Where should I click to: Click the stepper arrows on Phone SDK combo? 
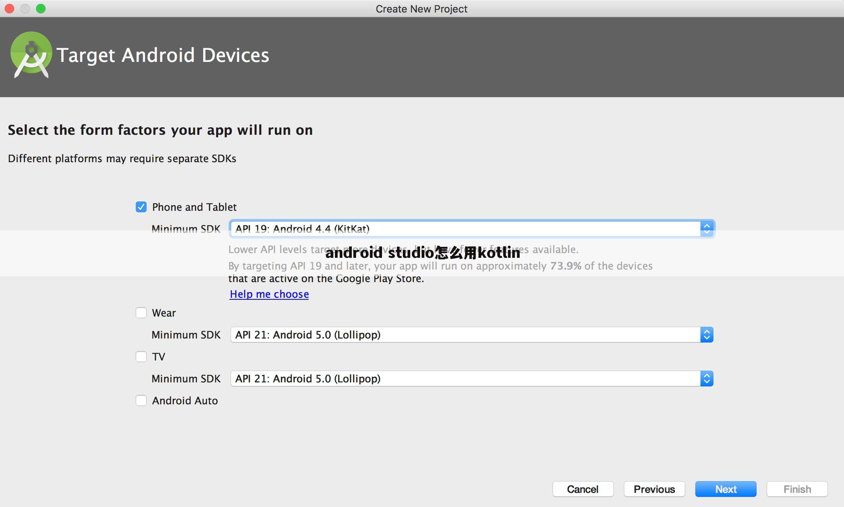point(707,229)
